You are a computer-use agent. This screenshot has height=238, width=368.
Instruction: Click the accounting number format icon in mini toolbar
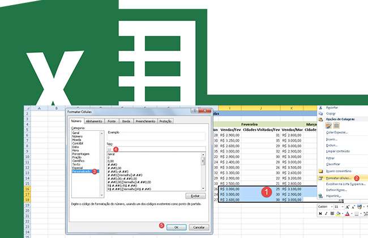360,207
